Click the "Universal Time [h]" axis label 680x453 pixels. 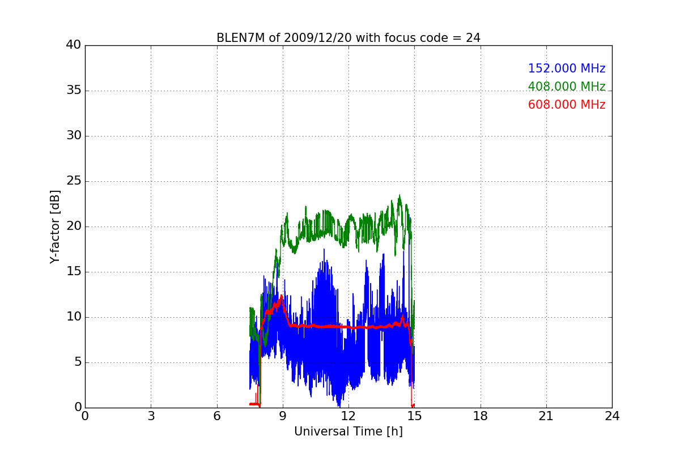pyautogui.click(x=348, y=431)
